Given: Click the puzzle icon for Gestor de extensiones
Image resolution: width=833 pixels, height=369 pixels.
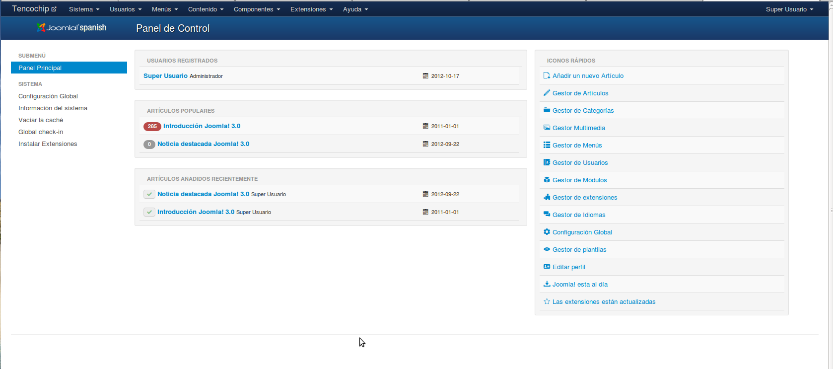Looking at the screenshot, I should pos(547,197).
